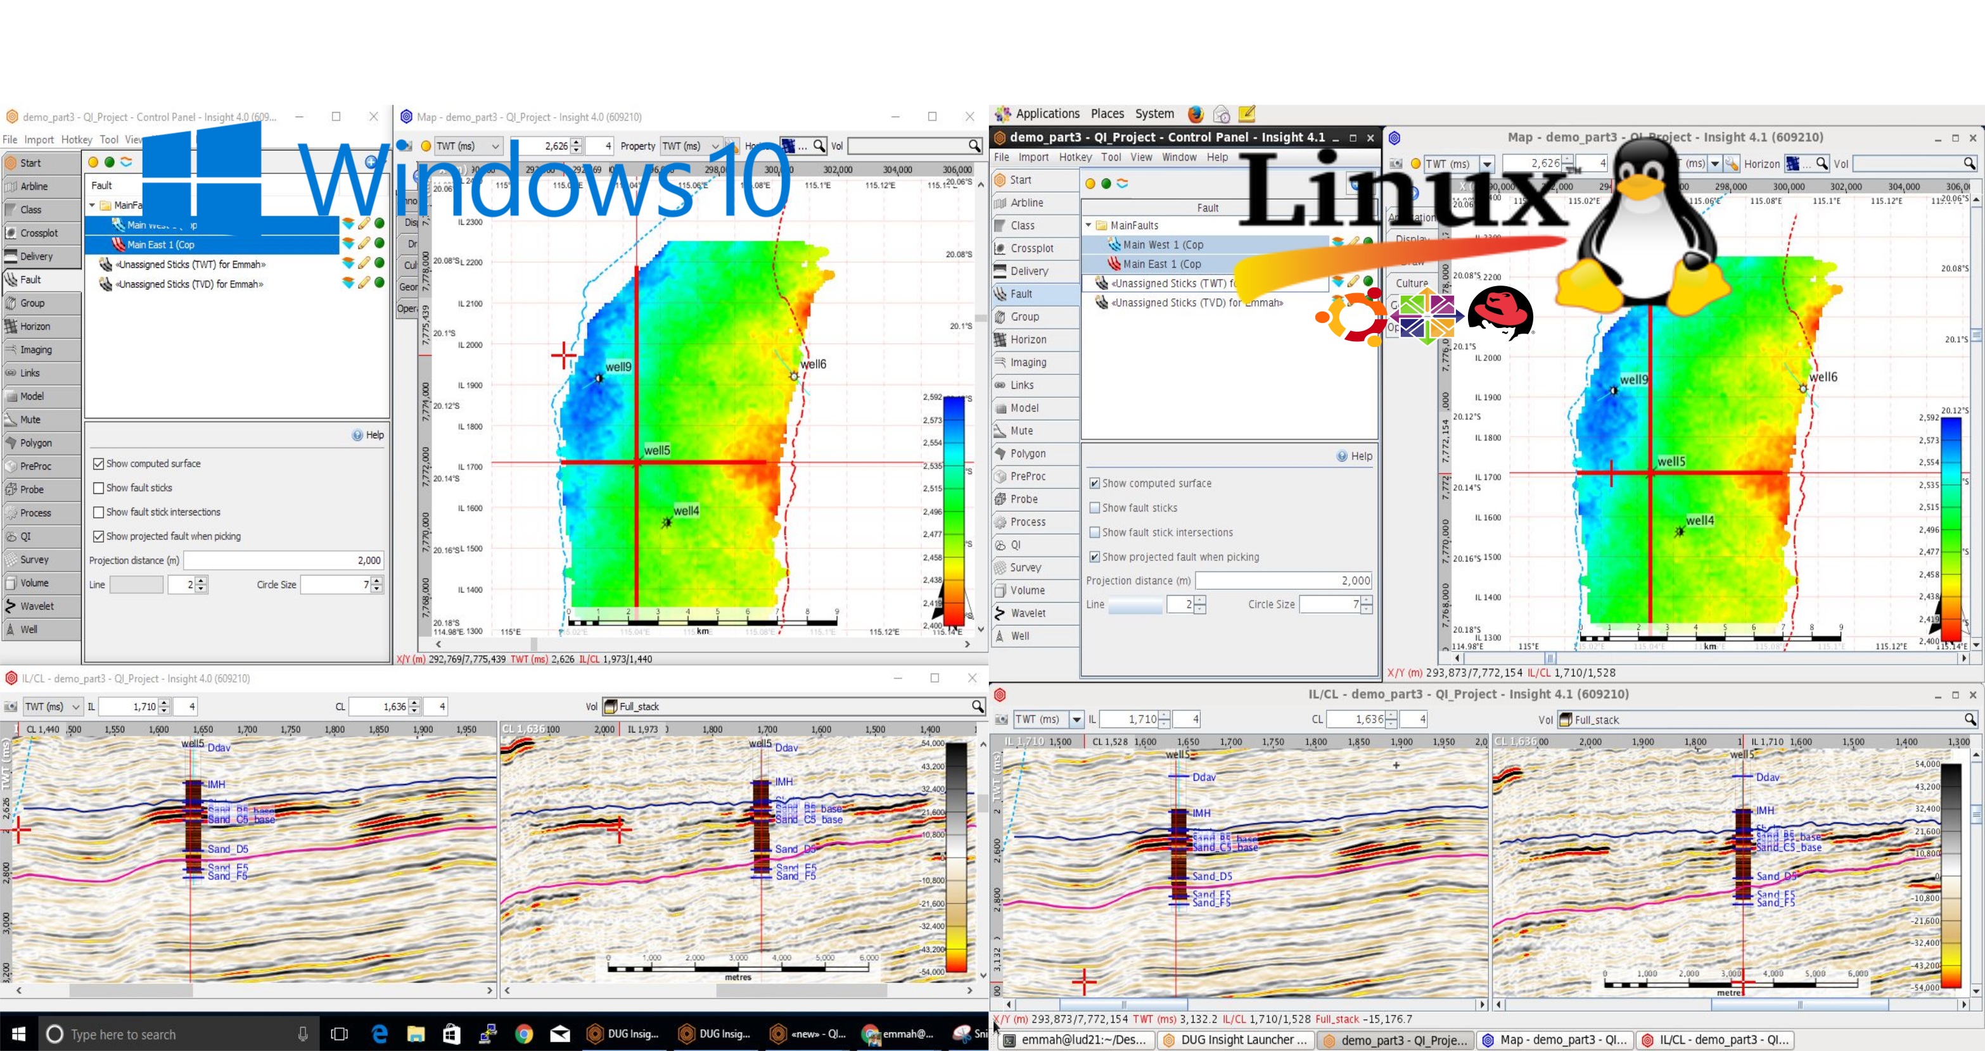The image size is (1985, 1051).
Task: Collapse the MainFaults folder in Insight 4.1 tree
Action: pos(1088,225)
